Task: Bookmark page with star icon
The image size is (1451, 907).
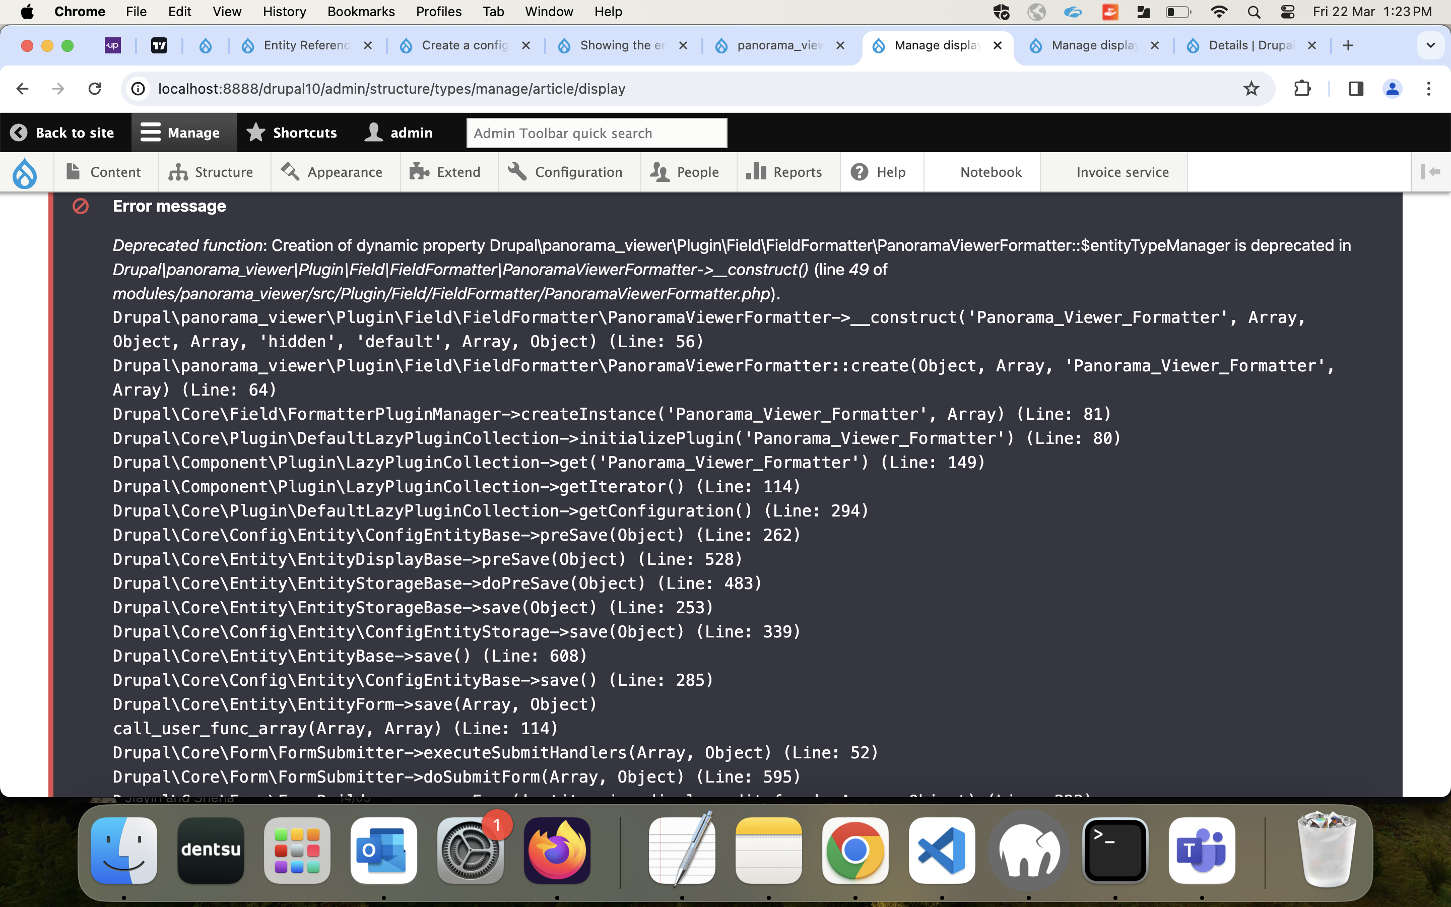Action: pos(1251,89)
